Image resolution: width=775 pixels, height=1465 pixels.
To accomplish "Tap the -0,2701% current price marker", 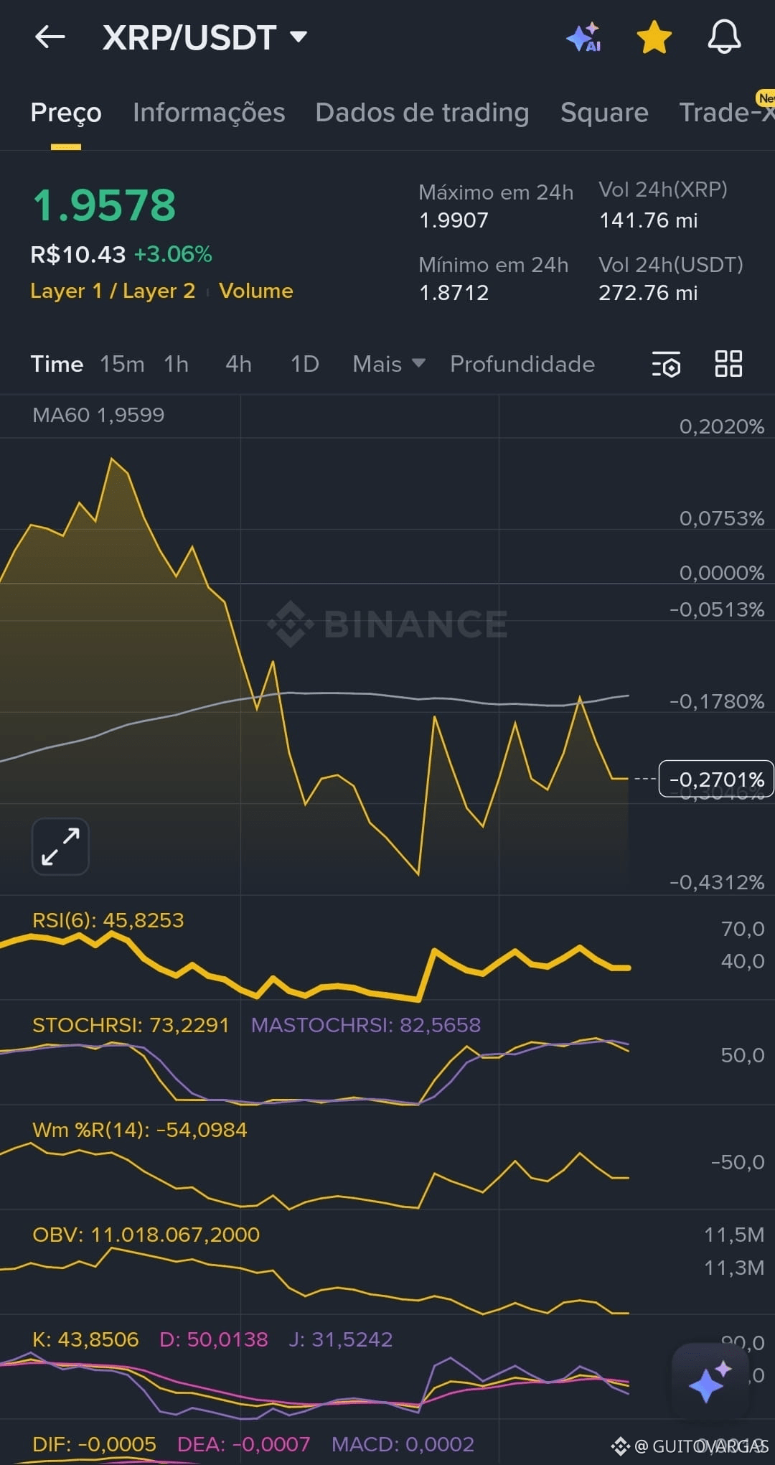I will point(716,779).
